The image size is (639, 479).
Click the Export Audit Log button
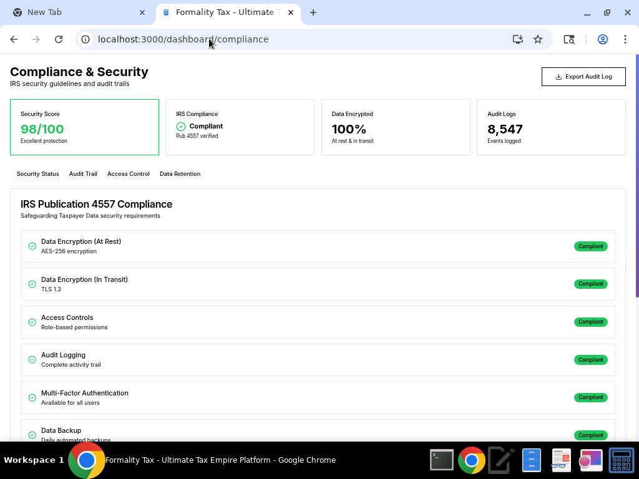(x=583, y=77)
